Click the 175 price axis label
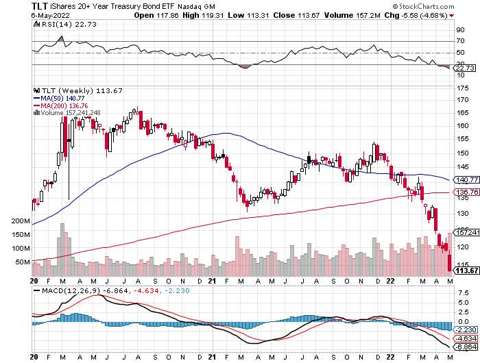480x363 pixels. click(463, 88)
